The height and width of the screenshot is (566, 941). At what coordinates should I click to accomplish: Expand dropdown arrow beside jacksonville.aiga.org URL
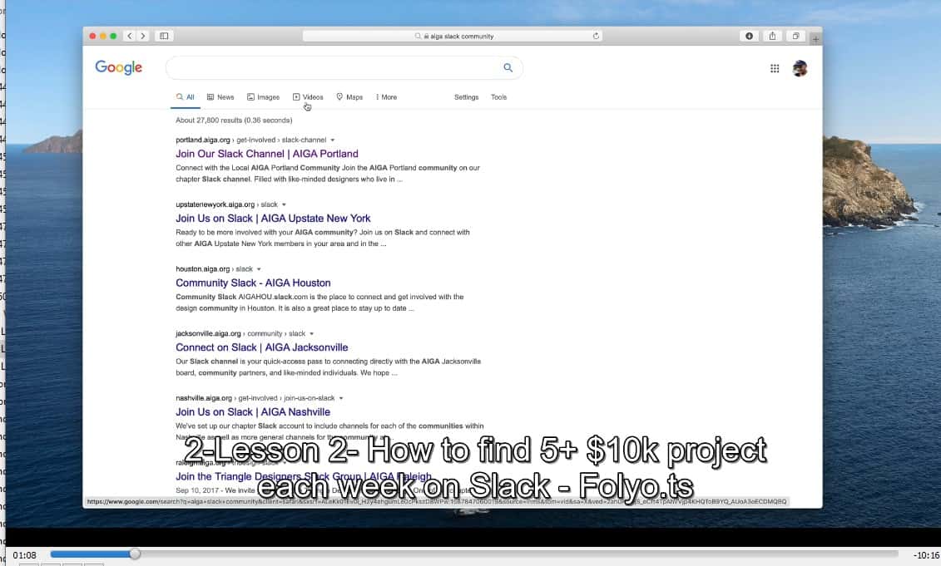click(311, 334)
